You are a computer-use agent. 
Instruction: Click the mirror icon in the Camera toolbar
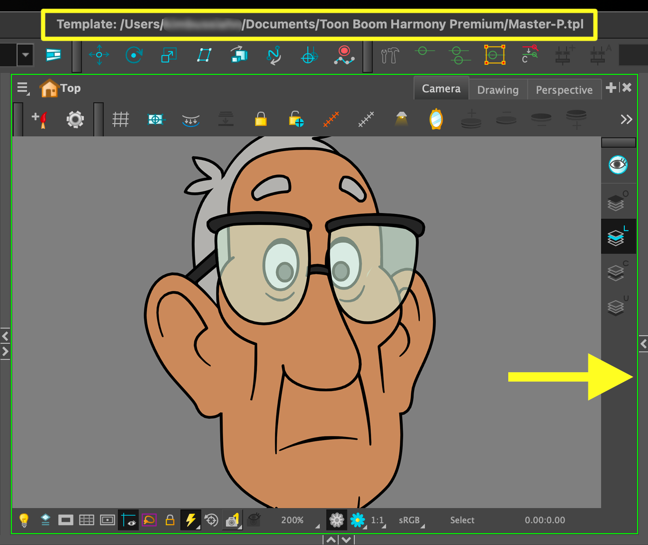click(x=436, y=119)
